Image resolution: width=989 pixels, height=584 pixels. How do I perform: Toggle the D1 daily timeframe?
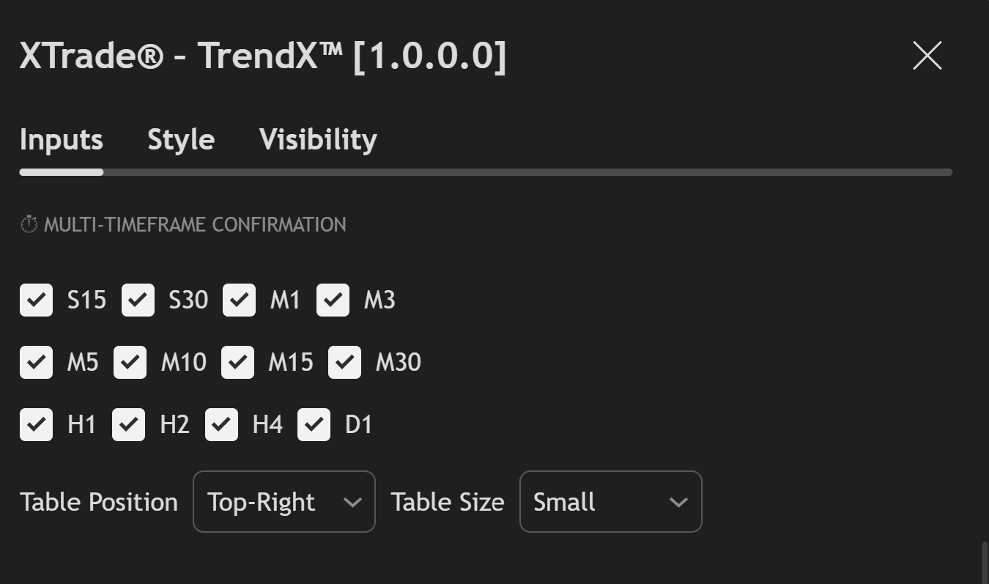[x=314, y=424]
